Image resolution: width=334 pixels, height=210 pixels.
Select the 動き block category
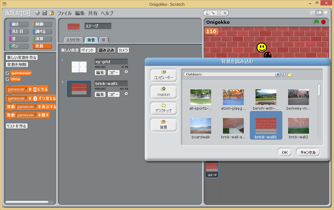tap(19, 24)
